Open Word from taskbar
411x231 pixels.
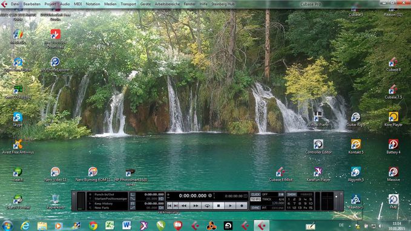coord(127,226)
